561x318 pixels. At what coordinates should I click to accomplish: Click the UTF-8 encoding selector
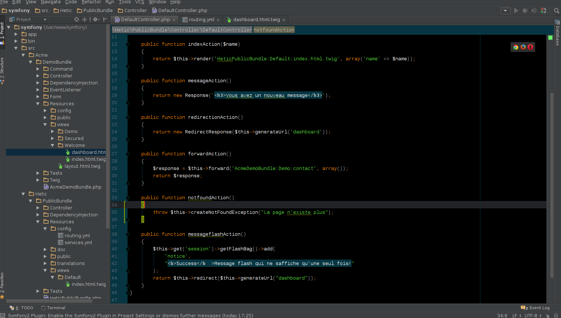[533, 315]
